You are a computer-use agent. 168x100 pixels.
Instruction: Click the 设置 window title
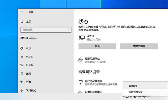coord(31,12)
